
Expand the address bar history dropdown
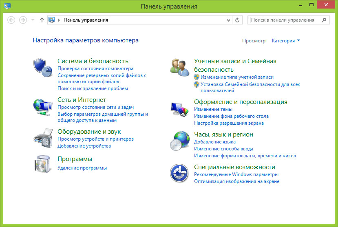coord(228,20)
